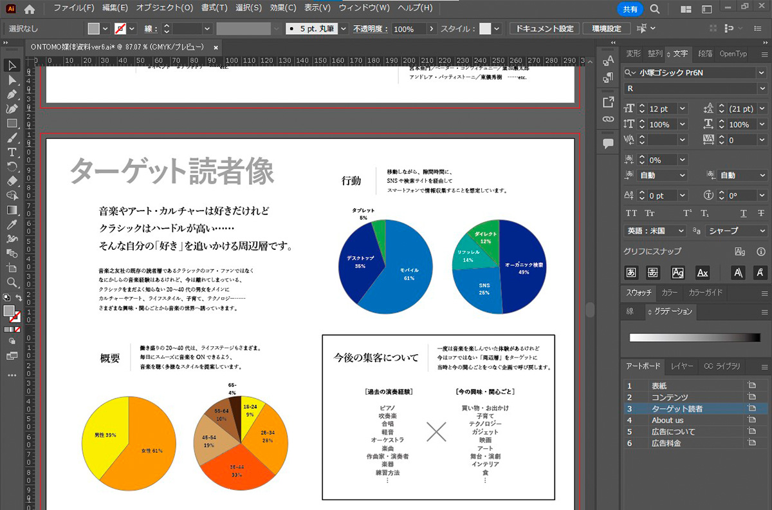772x510 pixels.
Task: Toggle Underline text style
Action: pyautogui.click(x=744, y=213)
